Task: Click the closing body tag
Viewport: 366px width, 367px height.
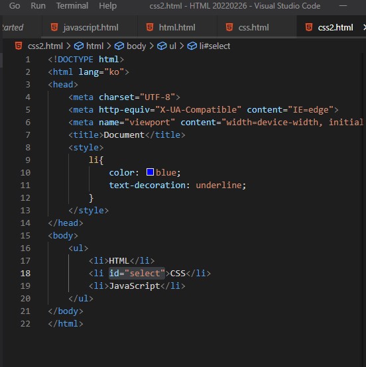Action: [x=66, y=311]
